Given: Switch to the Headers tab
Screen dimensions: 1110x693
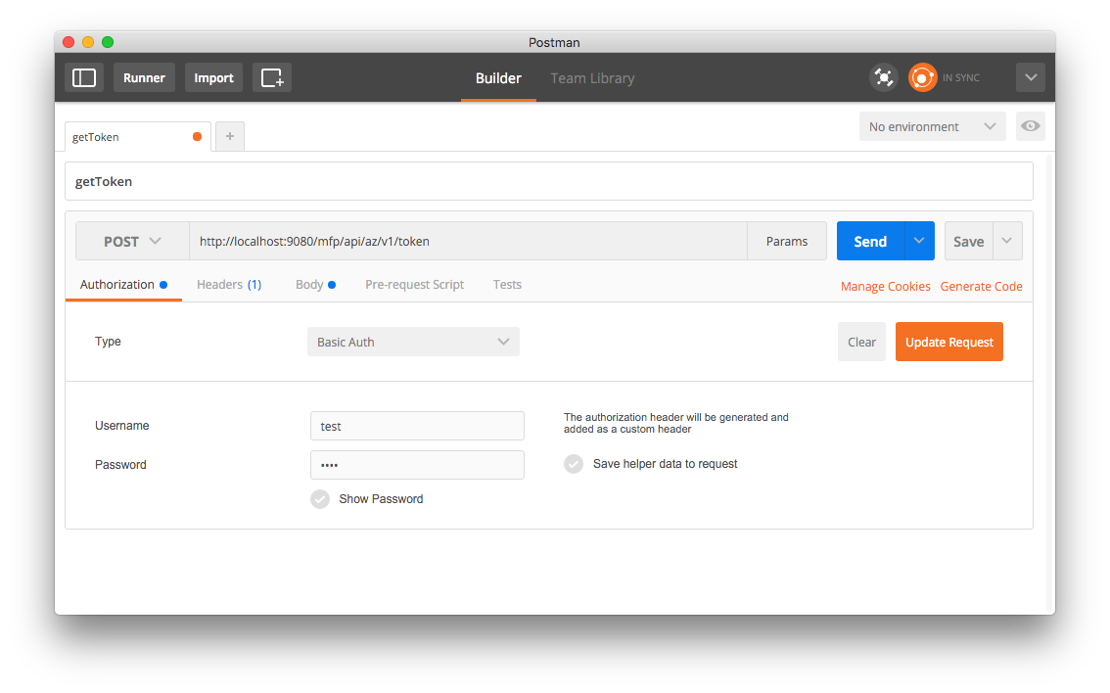Looking at the screenshot, I should (228, 285).
